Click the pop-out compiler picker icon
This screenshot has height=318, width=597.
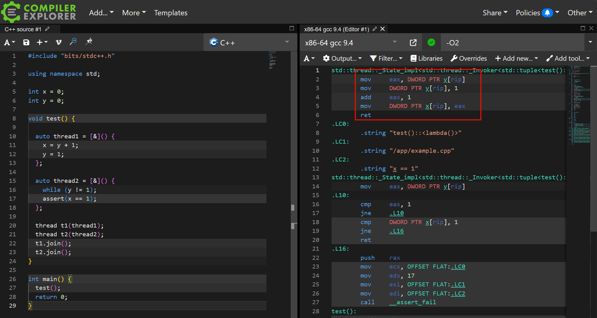pyautogui.click(x=413, y=43)
